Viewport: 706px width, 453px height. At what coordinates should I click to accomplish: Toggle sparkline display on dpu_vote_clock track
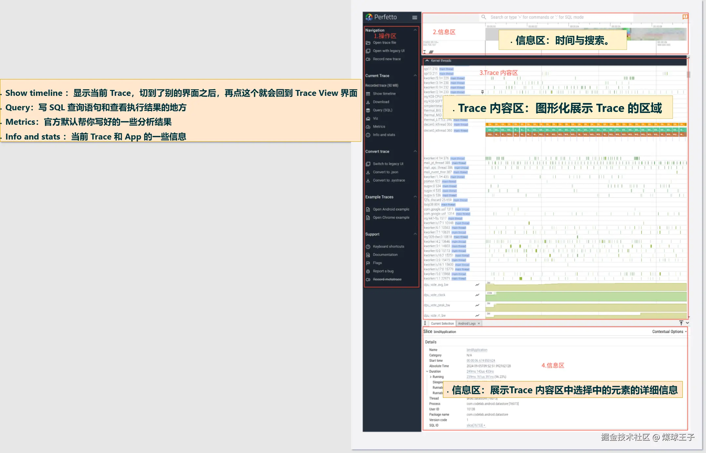click(477, 295)
